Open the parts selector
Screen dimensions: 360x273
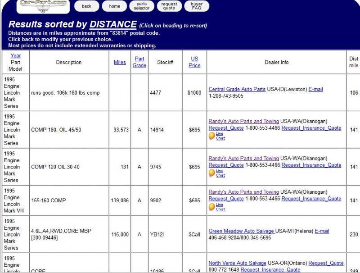pyautogui.click(x=142, y=6)
